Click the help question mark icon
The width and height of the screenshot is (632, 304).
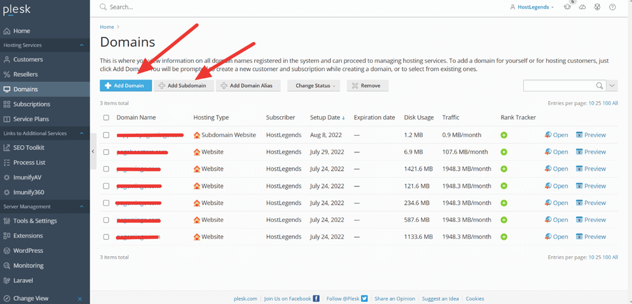pos(612,7)
